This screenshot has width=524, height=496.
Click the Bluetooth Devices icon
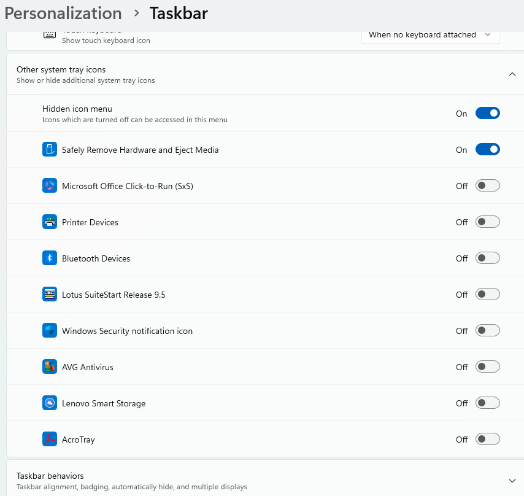point(50,258)
